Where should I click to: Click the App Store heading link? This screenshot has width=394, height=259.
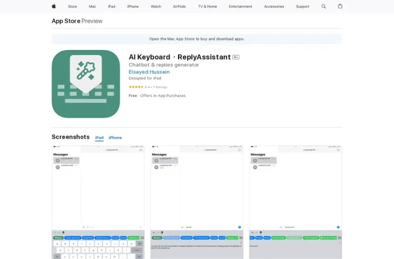click(66, 21)
